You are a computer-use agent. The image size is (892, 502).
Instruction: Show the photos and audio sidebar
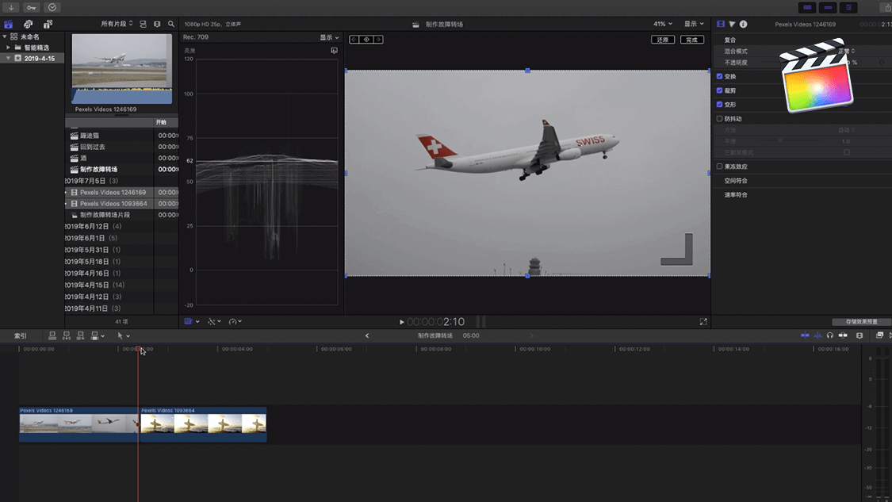pos(29,25)
